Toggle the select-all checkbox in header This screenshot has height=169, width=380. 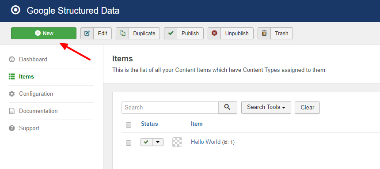tap(129, 125)
